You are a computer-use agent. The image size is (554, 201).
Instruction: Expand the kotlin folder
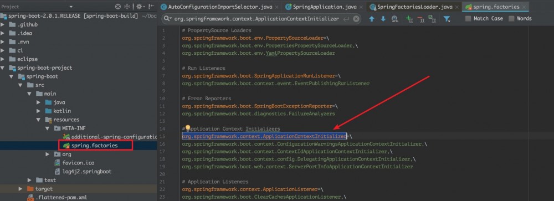[x=39, y=111]
